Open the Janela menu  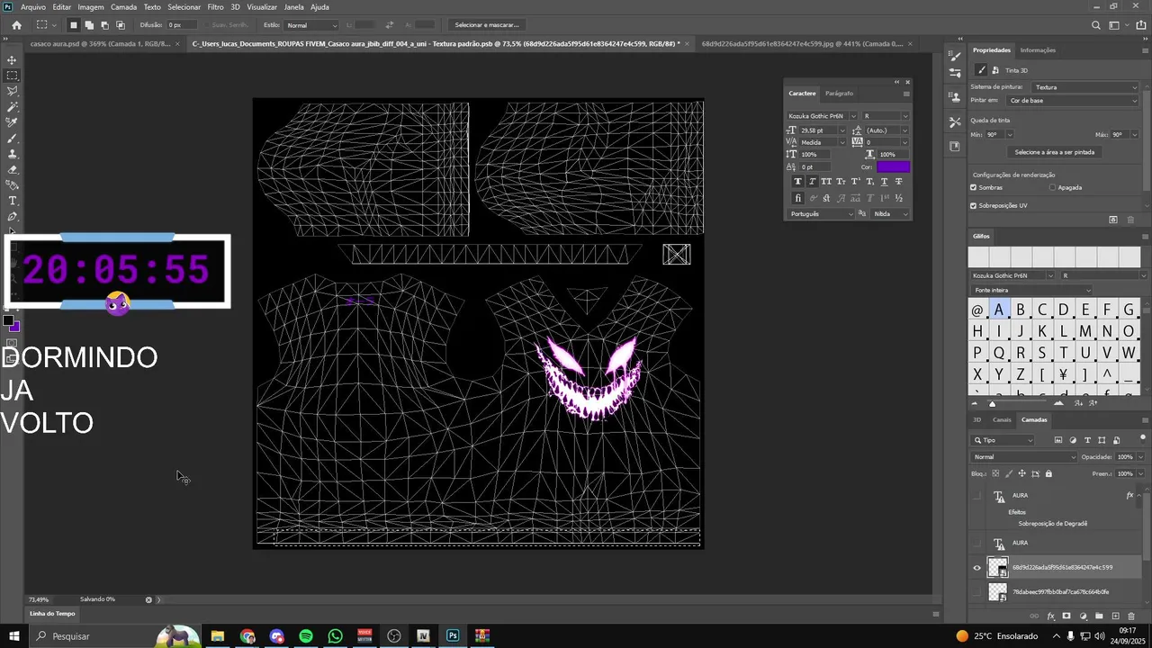(293, 7)
